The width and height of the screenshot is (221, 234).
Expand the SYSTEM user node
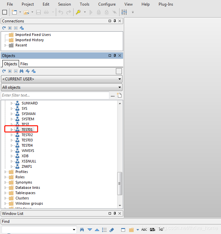(x=11, y=119)
